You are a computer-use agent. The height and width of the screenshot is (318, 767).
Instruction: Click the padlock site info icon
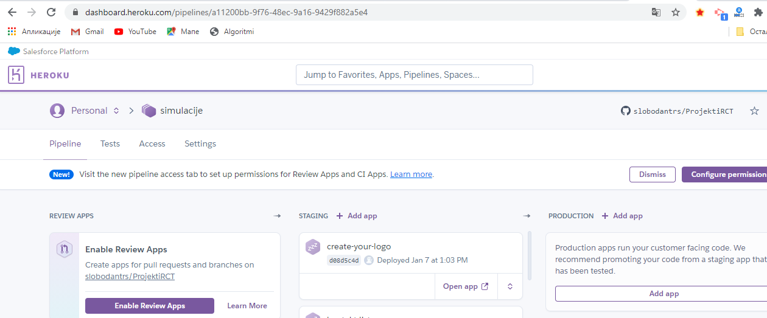pyautogui.click(x=75, y=12)
